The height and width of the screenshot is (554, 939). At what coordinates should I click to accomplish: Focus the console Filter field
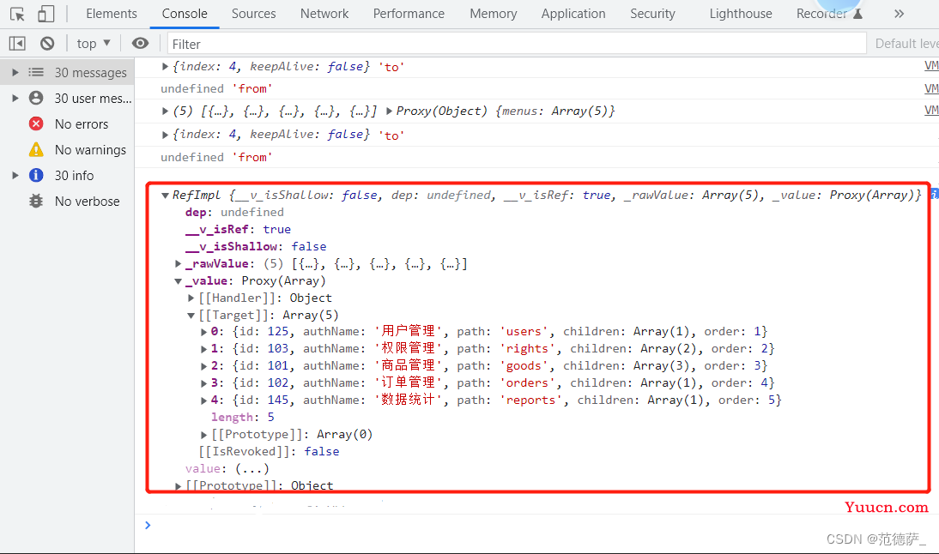click(x=516, y=44)
